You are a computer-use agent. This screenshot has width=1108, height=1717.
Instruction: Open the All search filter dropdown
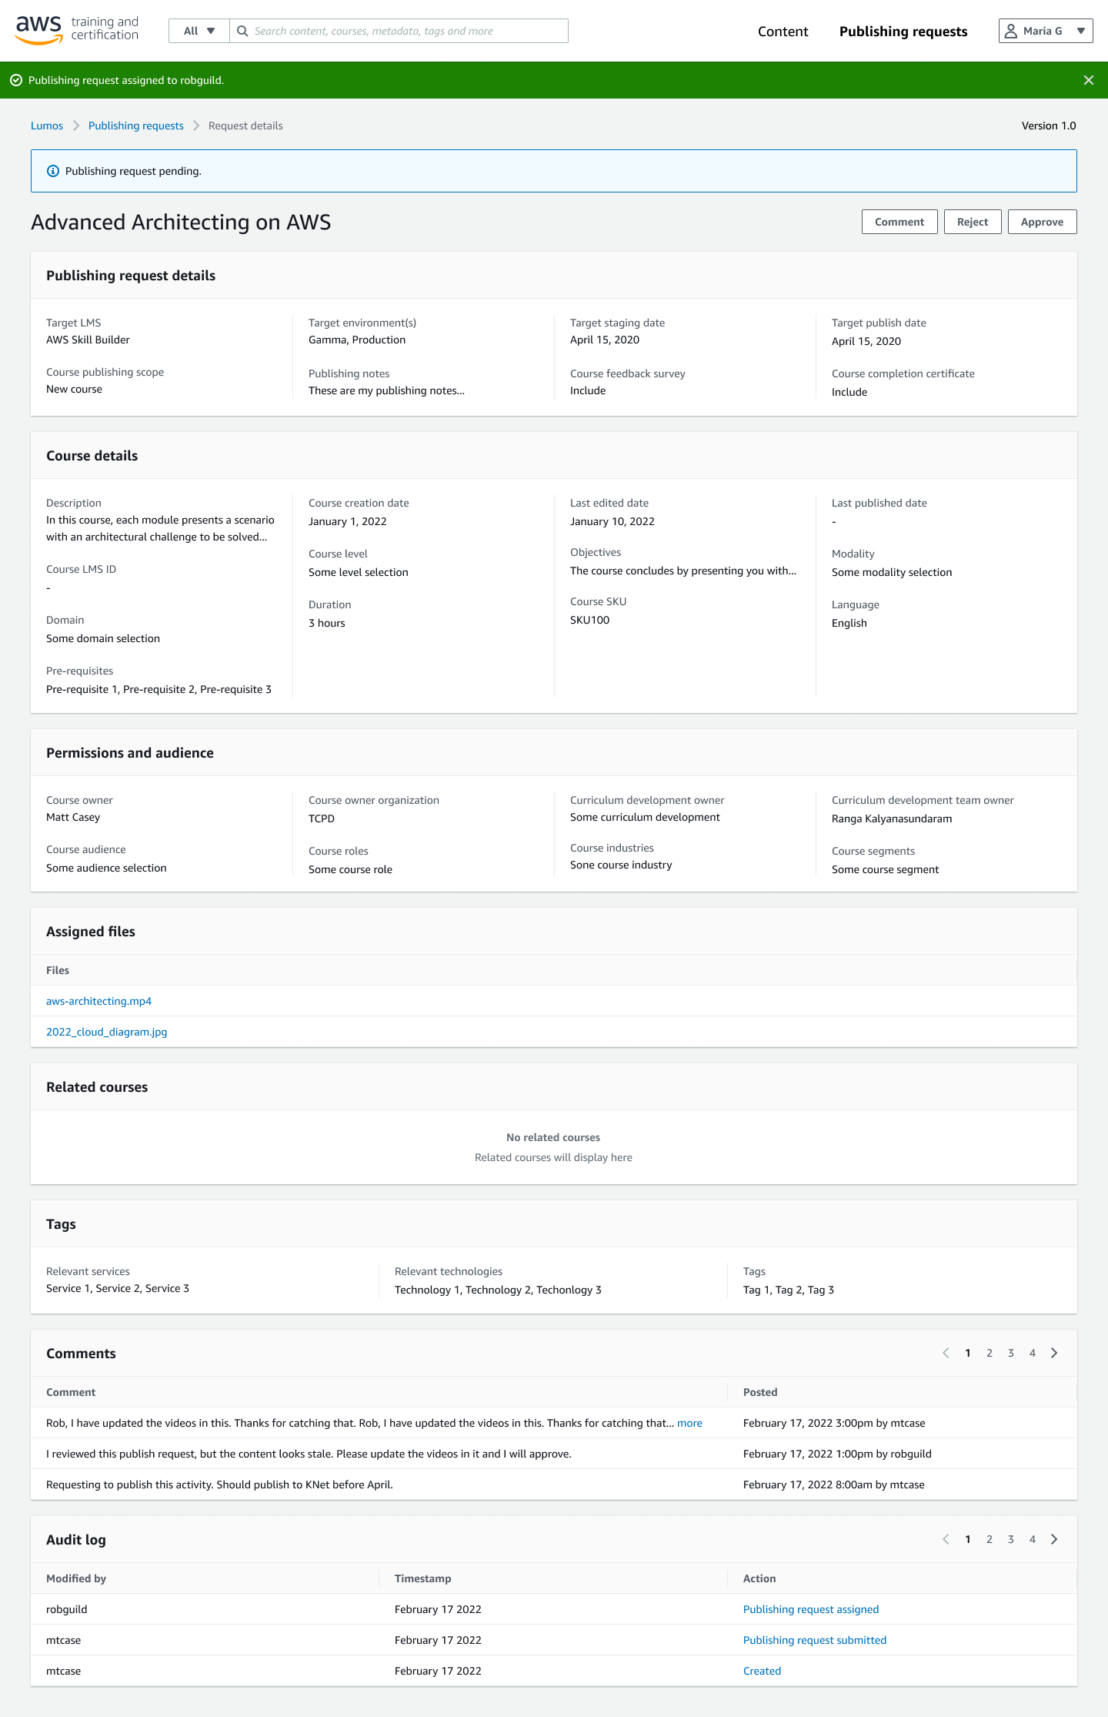[x=199, y=31]
